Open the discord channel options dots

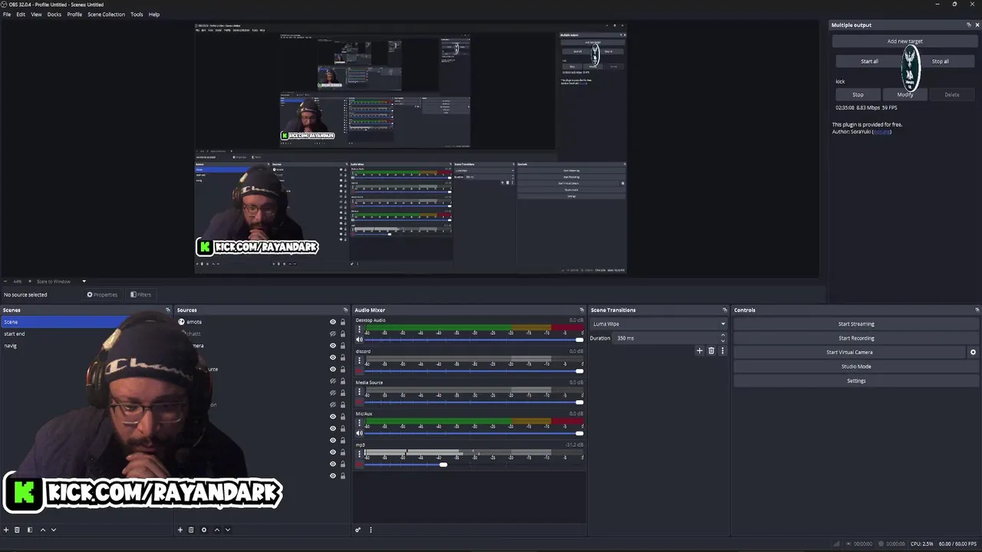pos(359,361)
